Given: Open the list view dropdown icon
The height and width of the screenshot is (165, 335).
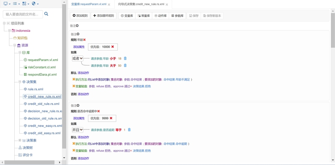Looking at the screenshot, I should [x=16, y=4].
